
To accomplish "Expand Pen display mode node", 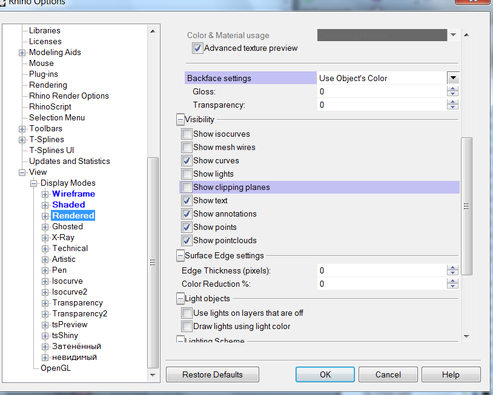I will (45, 270).
